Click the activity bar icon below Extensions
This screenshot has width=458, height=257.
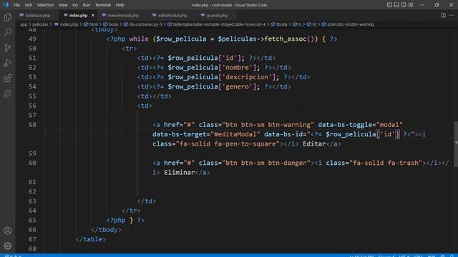point(8,94)
